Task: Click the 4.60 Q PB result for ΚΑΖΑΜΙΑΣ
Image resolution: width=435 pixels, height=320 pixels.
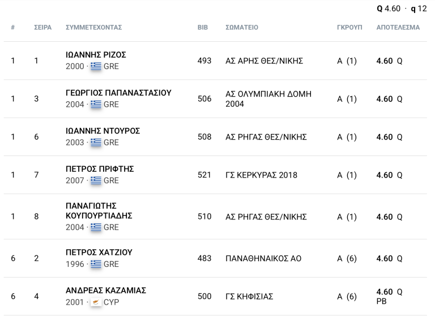Action: (x=390, y=296)
